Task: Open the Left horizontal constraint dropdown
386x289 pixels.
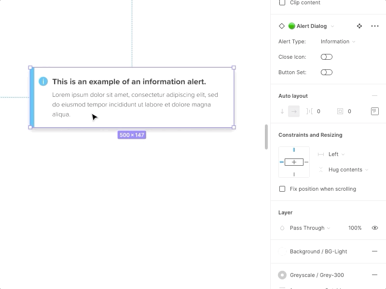Action: [334, 154]
